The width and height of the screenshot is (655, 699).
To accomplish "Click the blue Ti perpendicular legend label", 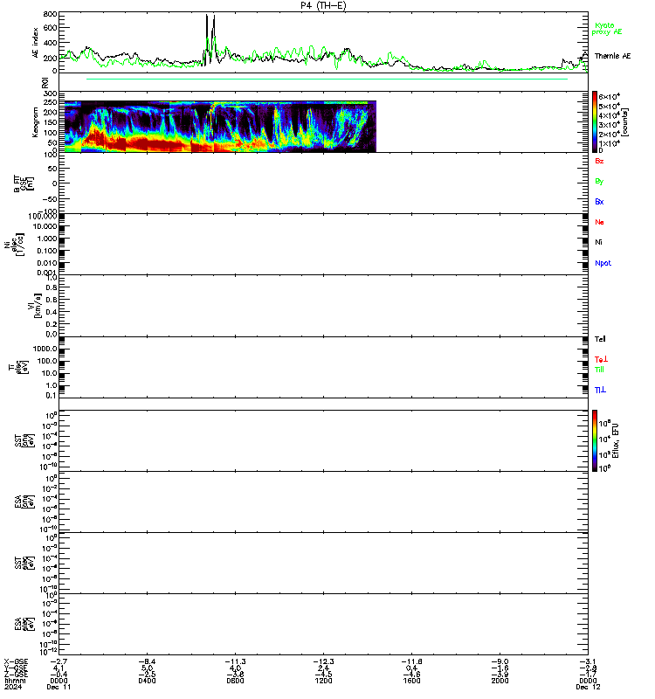I will (600, 390).
